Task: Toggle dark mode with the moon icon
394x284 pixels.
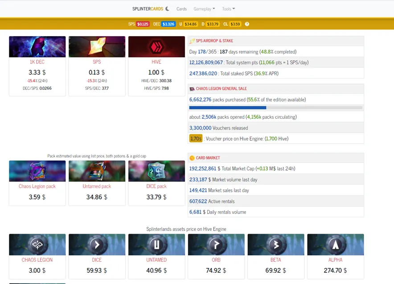Action: [x=167, y=9]
